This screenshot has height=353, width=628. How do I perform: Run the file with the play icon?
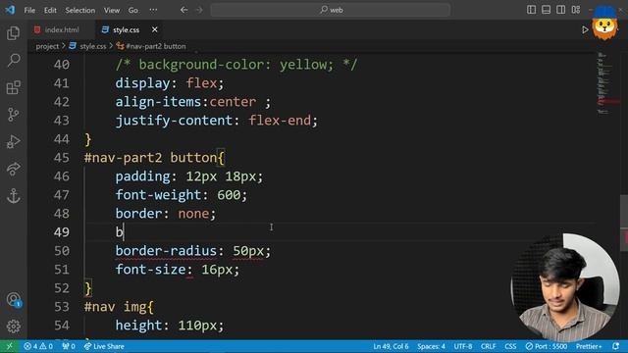point(585,29)
